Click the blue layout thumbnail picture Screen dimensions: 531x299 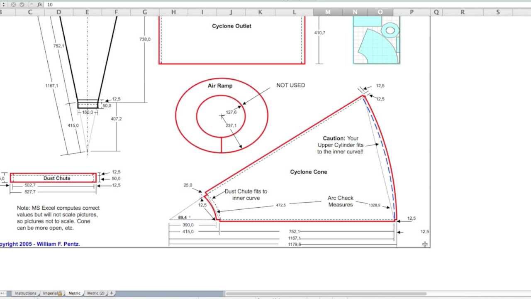[x=376, y=40]
